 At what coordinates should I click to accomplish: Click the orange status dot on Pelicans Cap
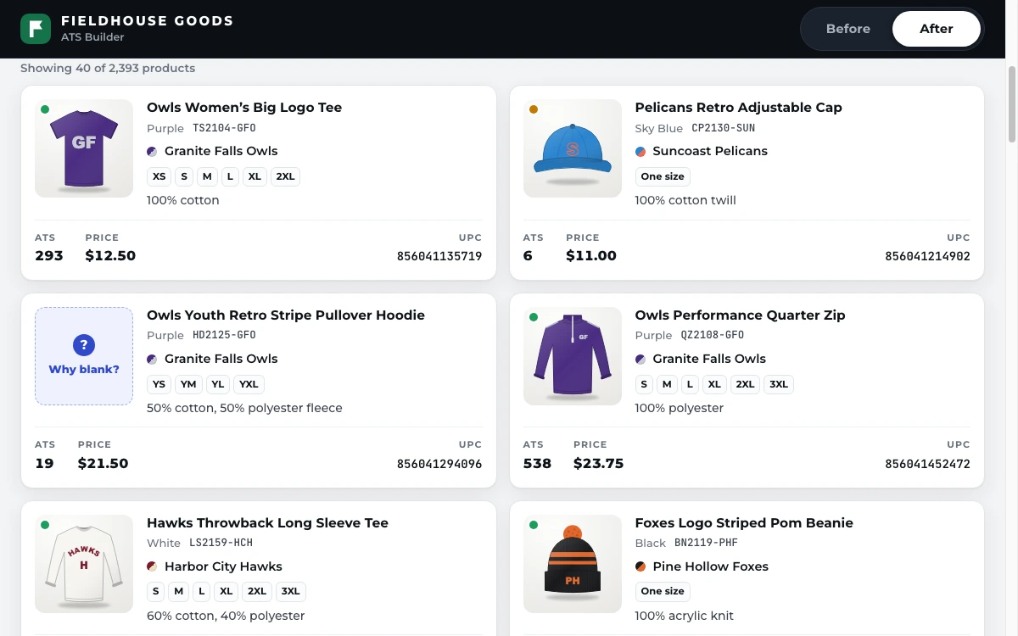pyautogui.click(x=534, y=109)
